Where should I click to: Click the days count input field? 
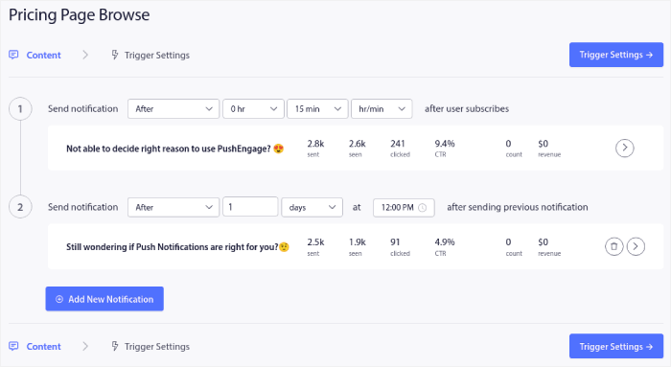[250, 207]
